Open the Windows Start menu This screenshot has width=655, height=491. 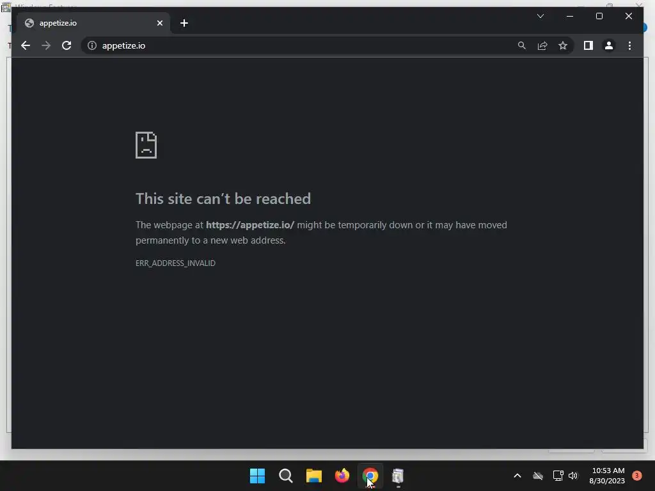pyautogui.click(x=257, y=476)
